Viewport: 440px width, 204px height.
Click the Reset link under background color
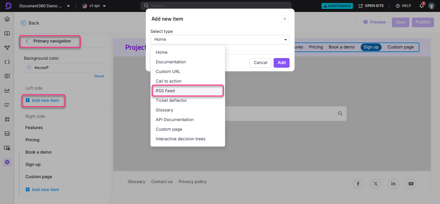click(99, 76)
